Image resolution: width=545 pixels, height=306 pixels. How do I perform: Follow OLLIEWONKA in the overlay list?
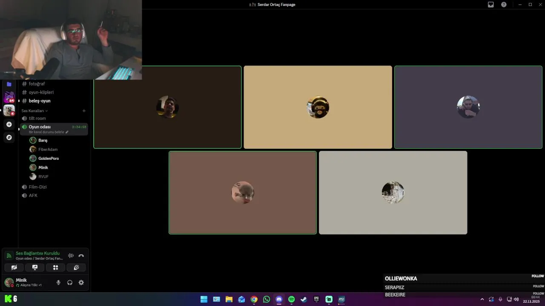click(538, 276)
